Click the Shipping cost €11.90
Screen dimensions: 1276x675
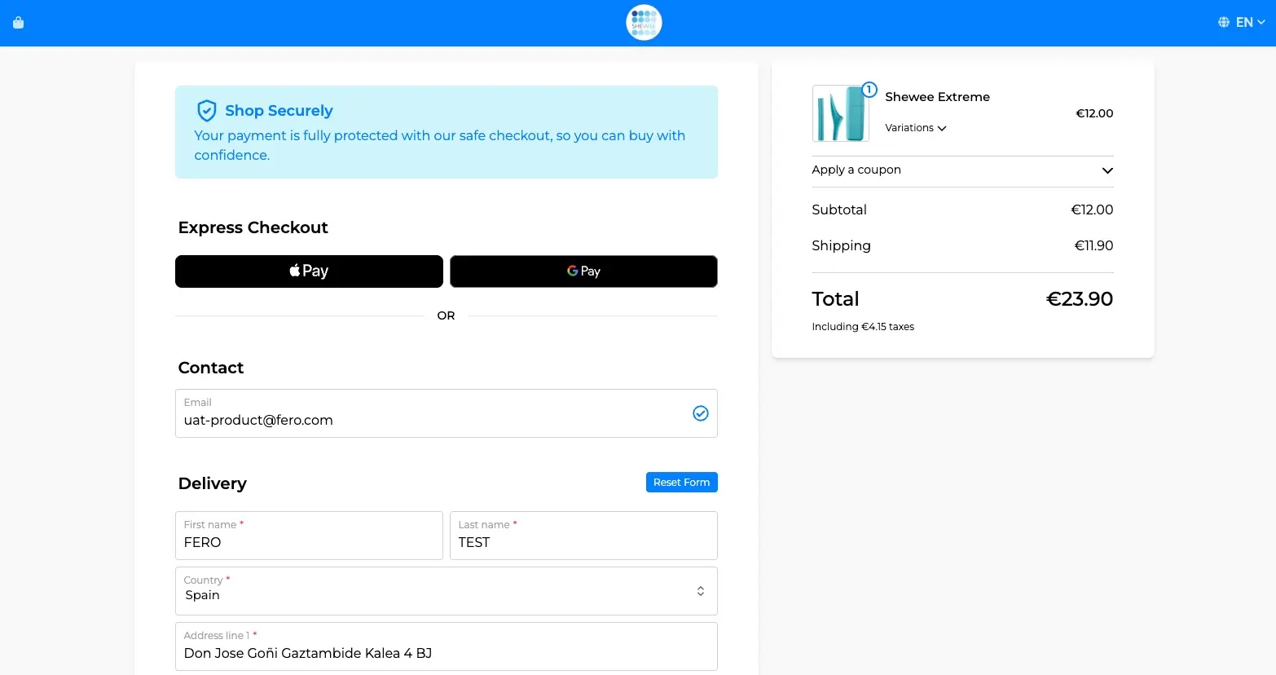(1093, 245)
